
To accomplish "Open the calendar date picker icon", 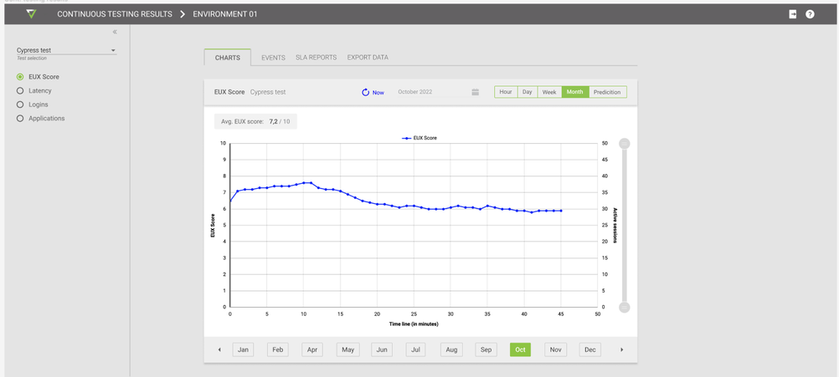I will click(x=475, y=92).
